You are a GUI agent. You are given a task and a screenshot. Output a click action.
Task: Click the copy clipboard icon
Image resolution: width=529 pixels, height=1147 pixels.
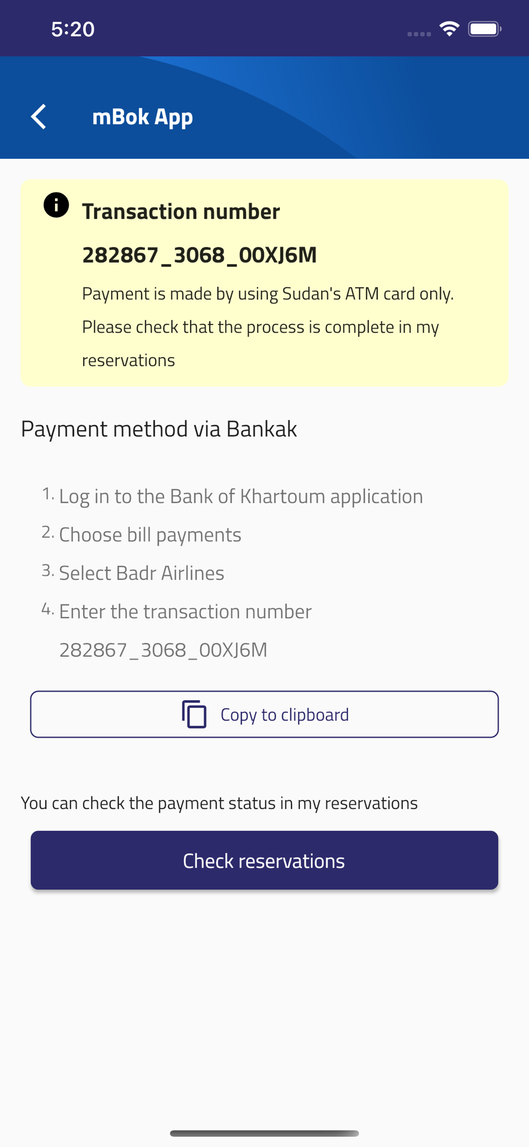tap(194, 714)
